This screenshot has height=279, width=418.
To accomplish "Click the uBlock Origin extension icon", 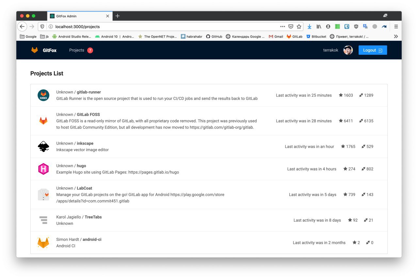I will tap(356, 27).
